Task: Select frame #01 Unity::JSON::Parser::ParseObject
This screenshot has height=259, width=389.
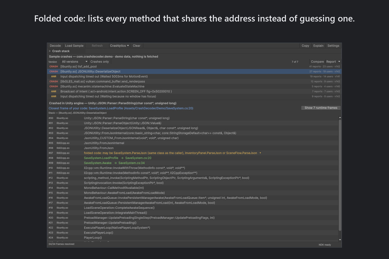Action: coord(193,123)
